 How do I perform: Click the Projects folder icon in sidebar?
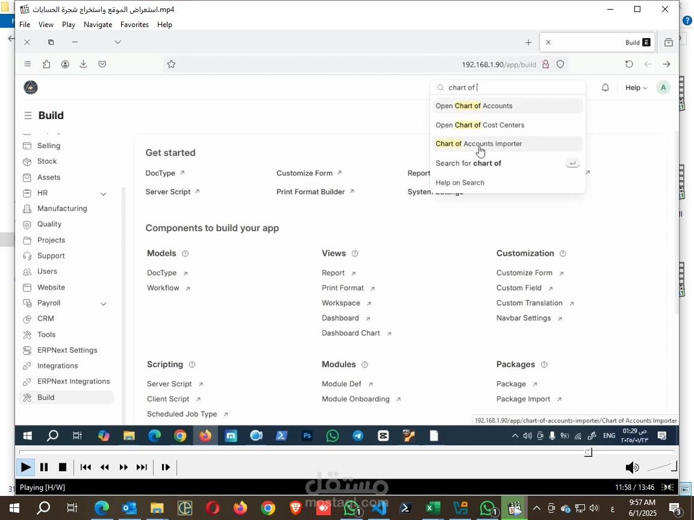click(27, 241)
